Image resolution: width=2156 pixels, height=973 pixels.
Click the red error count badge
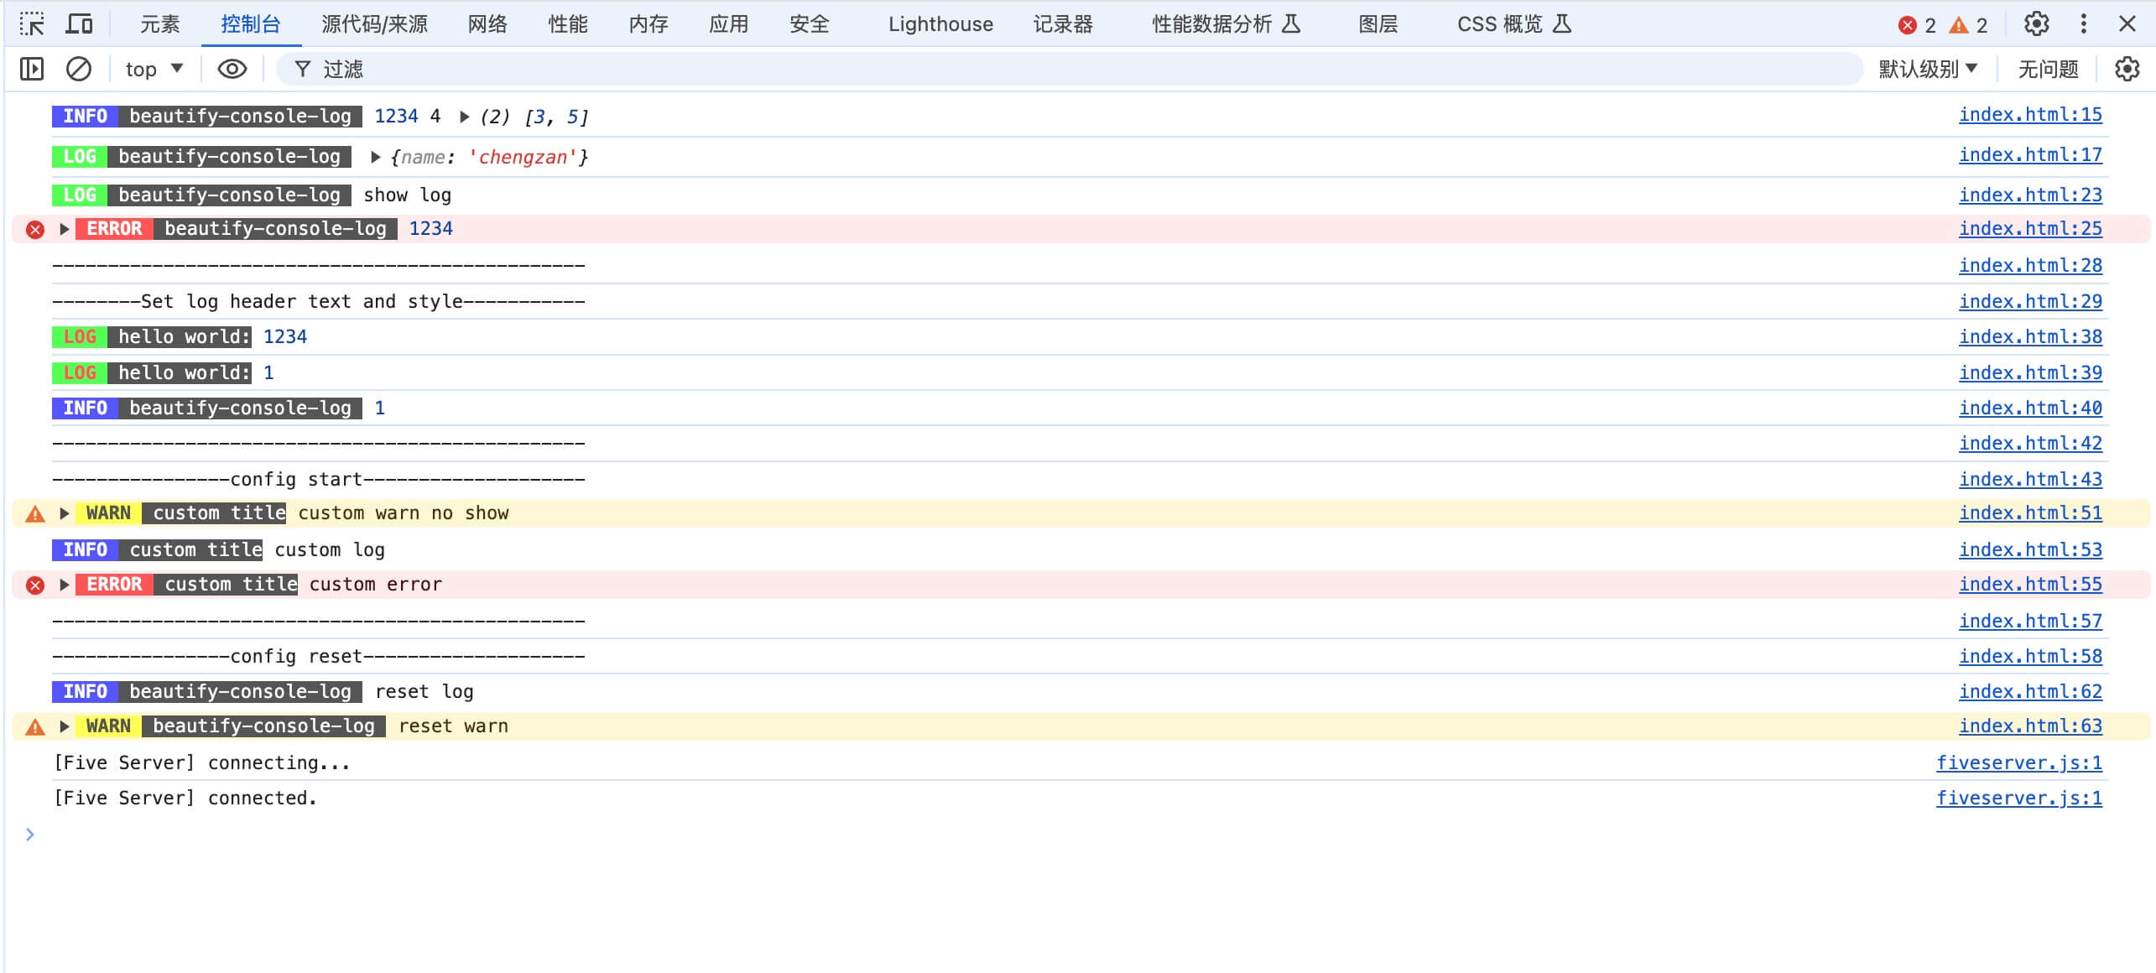click(x=1917, y=25)
